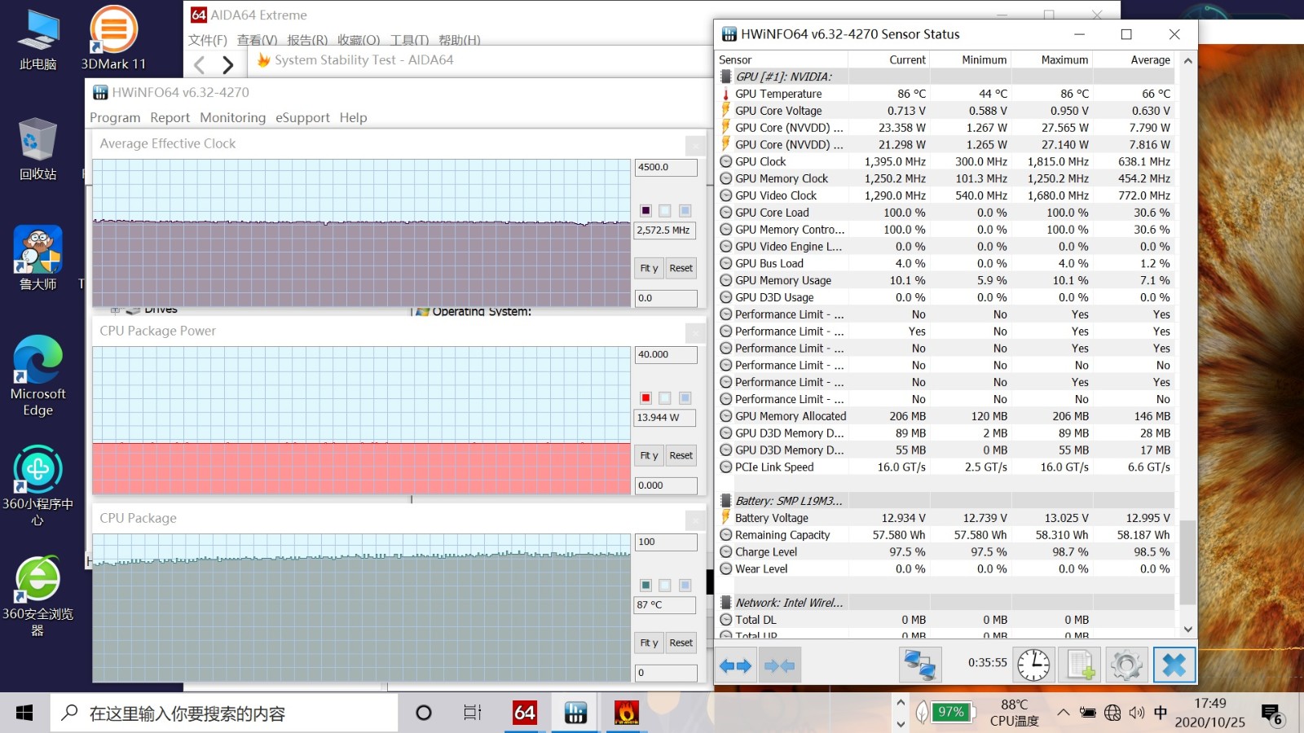Screen dimensions: 1304x733
Task: Select the PCIe Link Speed sensor row
Action: click(946, 467)
